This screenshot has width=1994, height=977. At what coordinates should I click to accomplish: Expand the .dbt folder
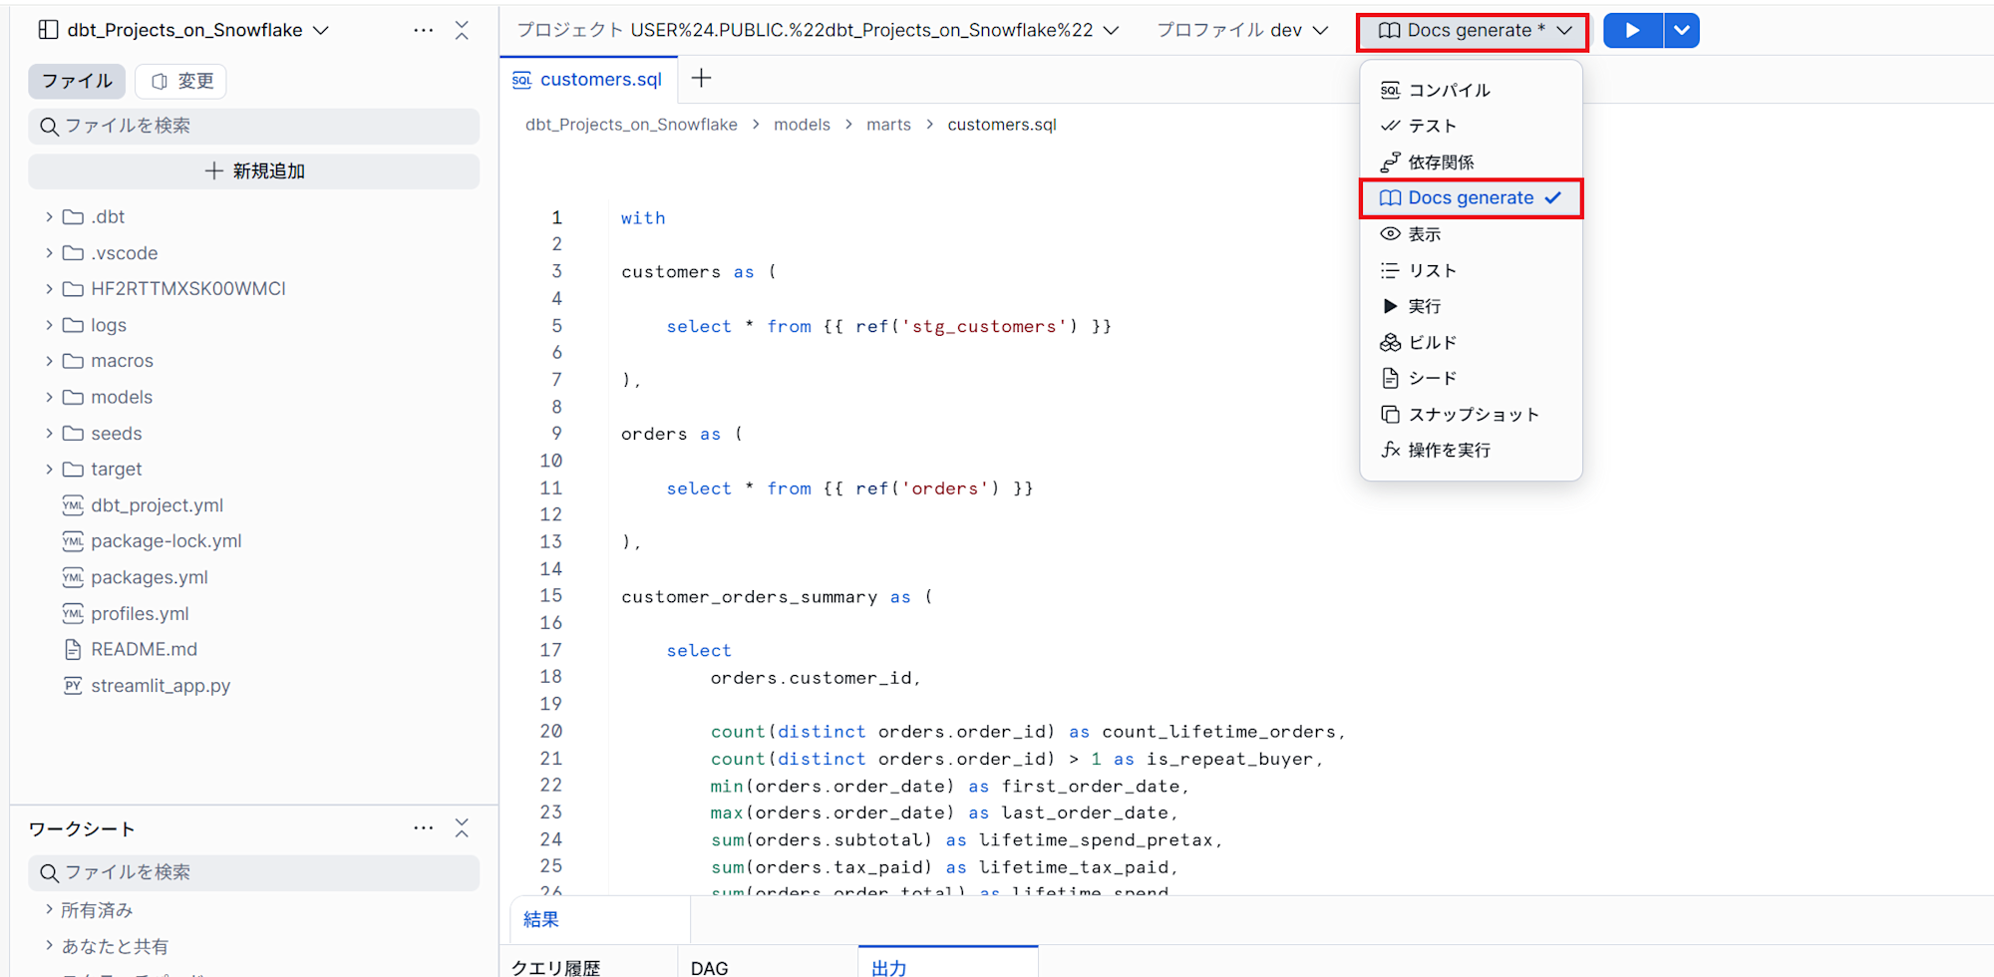coord(49,216)
